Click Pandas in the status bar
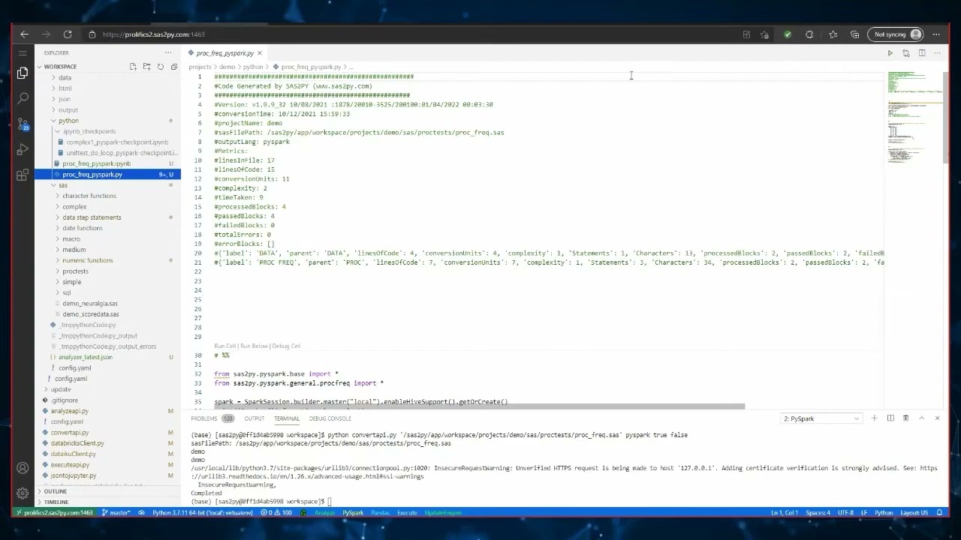 [380, 513]
